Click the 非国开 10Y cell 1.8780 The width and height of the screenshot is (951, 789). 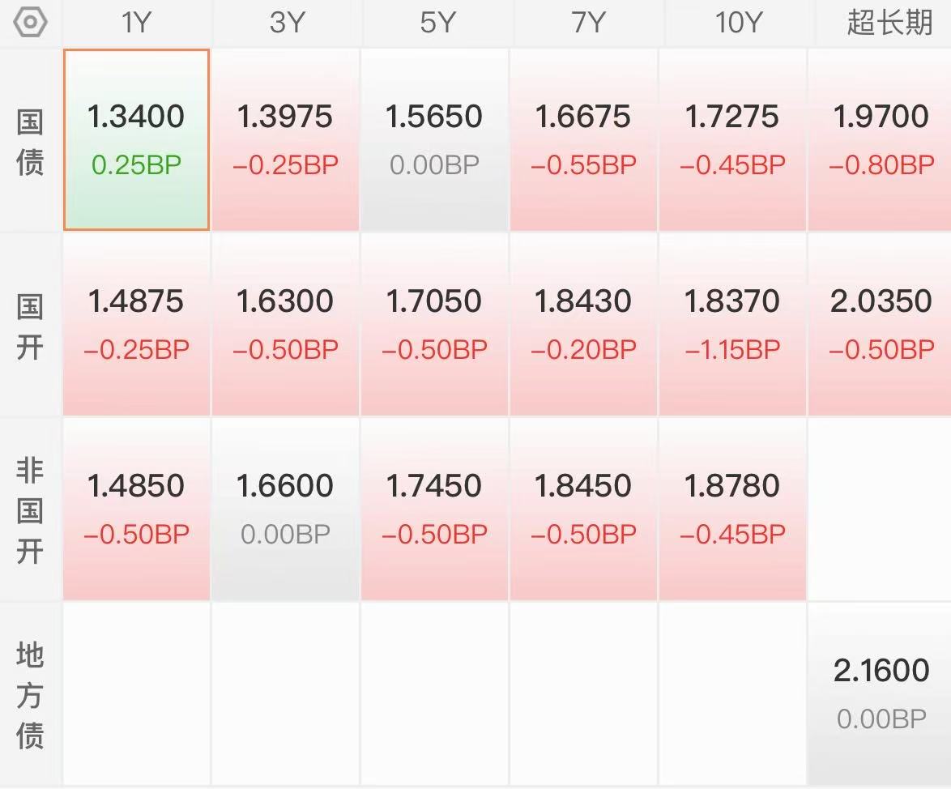click(x=732, y=510)
